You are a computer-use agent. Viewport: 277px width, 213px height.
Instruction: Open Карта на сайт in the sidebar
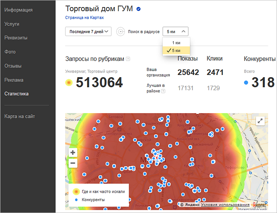(x=19, y=116)
